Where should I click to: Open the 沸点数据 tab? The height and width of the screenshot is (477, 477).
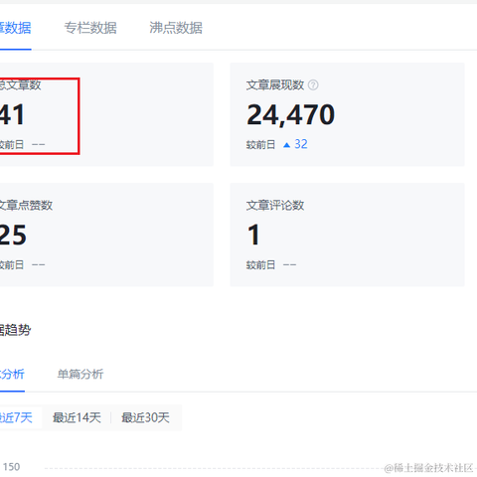[x=176, y=28]
